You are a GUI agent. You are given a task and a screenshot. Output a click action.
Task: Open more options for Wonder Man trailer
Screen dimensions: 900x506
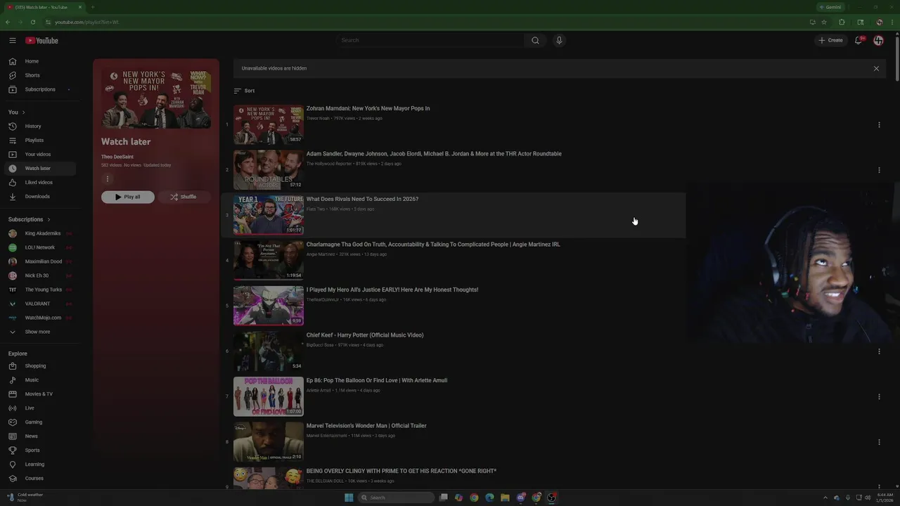coord(879,442)
